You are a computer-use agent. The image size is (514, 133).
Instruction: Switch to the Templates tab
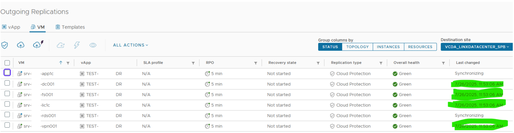tap(70, 27)
